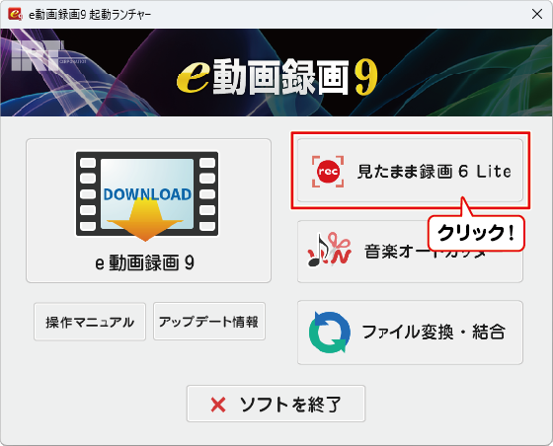The width and height of the screenshot is (553, 446).
Task: Click the クリック! callout bubble
Action: coord(476,233)
